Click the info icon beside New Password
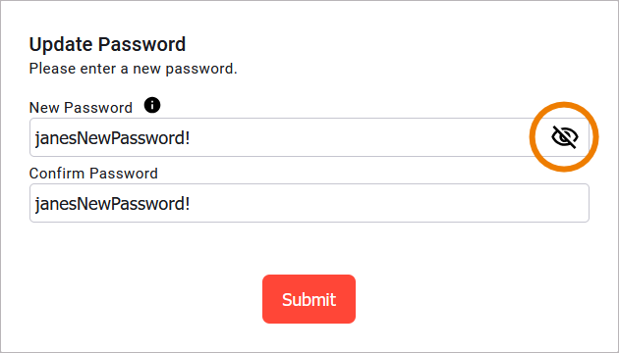Image resolution: width=619 pixels, height=353 pixels. pyautogui.click(x=152, y=105)
